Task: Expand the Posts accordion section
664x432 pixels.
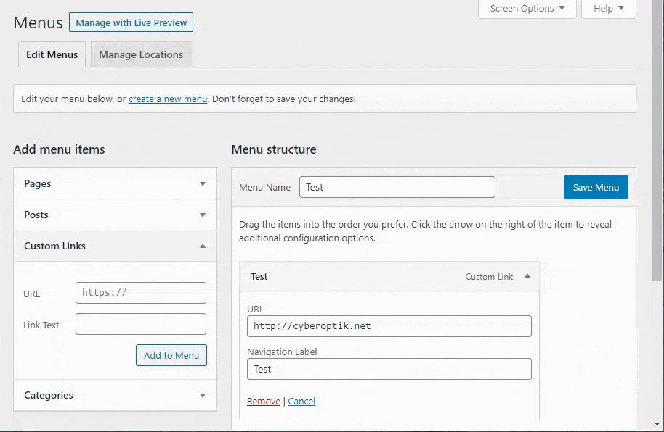Action: pos(114,215)
